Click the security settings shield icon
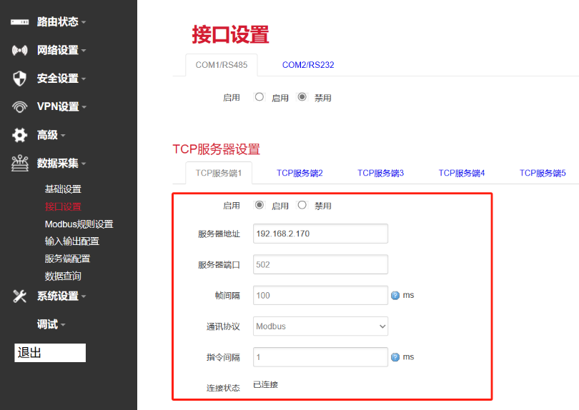 (x=20, y=79)
